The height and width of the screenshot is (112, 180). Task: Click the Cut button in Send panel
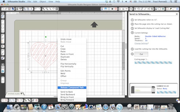point(141,54)
